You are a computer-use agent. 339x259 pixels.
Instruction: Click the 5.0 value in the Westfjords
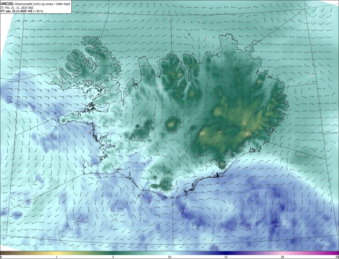pyautogui.click(x=100, y=52)
